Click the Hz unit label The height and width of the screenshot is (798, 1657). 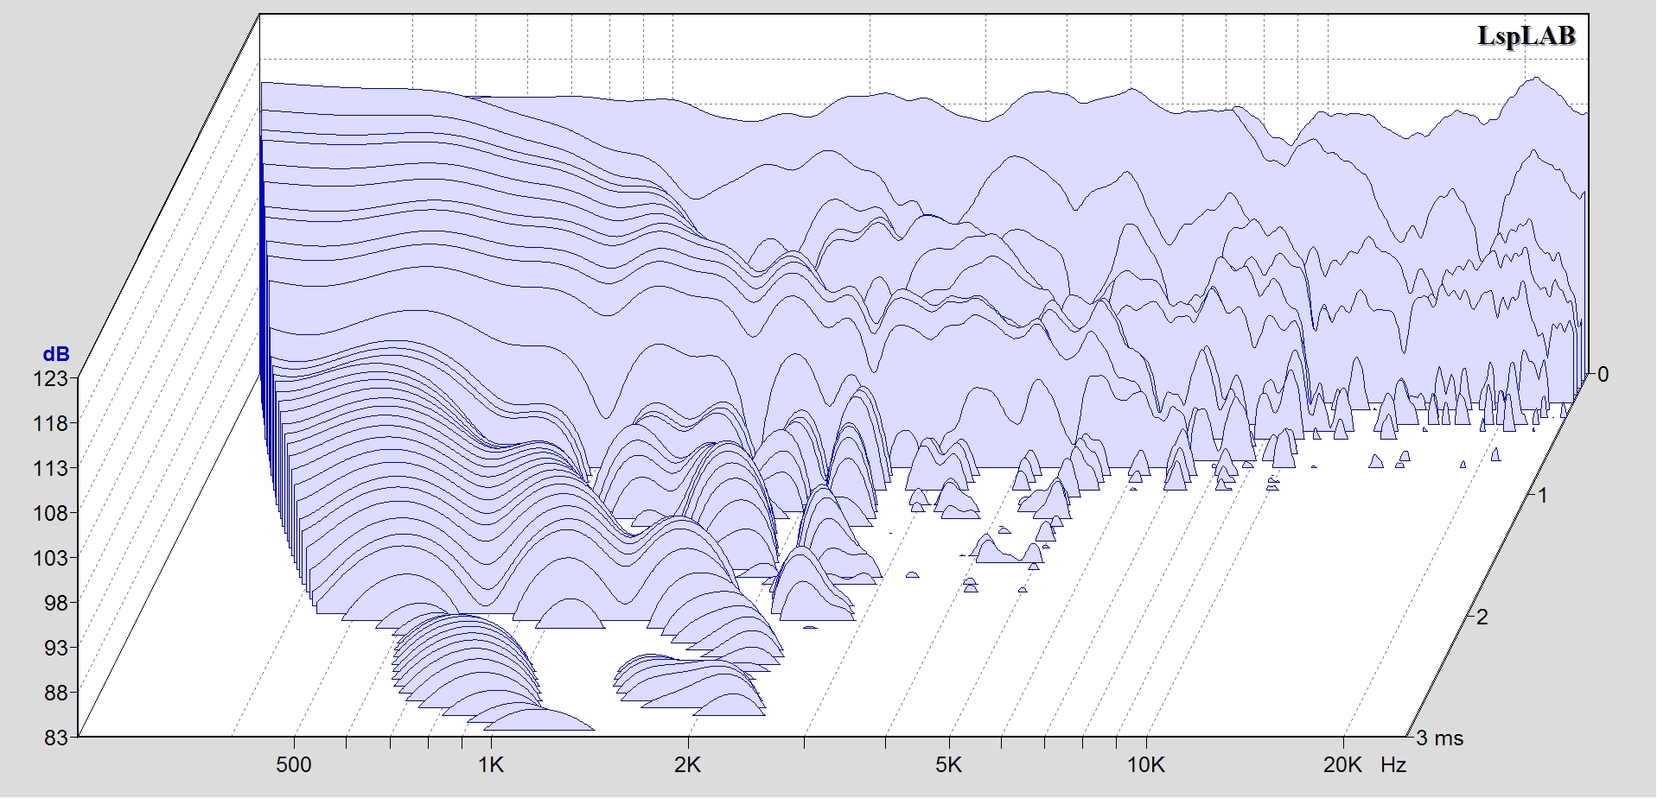click(1393, 765)
